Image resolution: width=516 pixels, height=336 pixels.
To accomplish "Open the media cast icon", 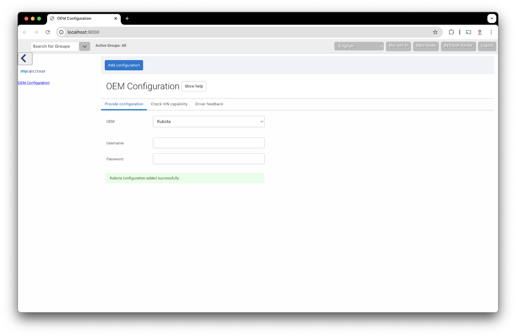I will [468, 32].
